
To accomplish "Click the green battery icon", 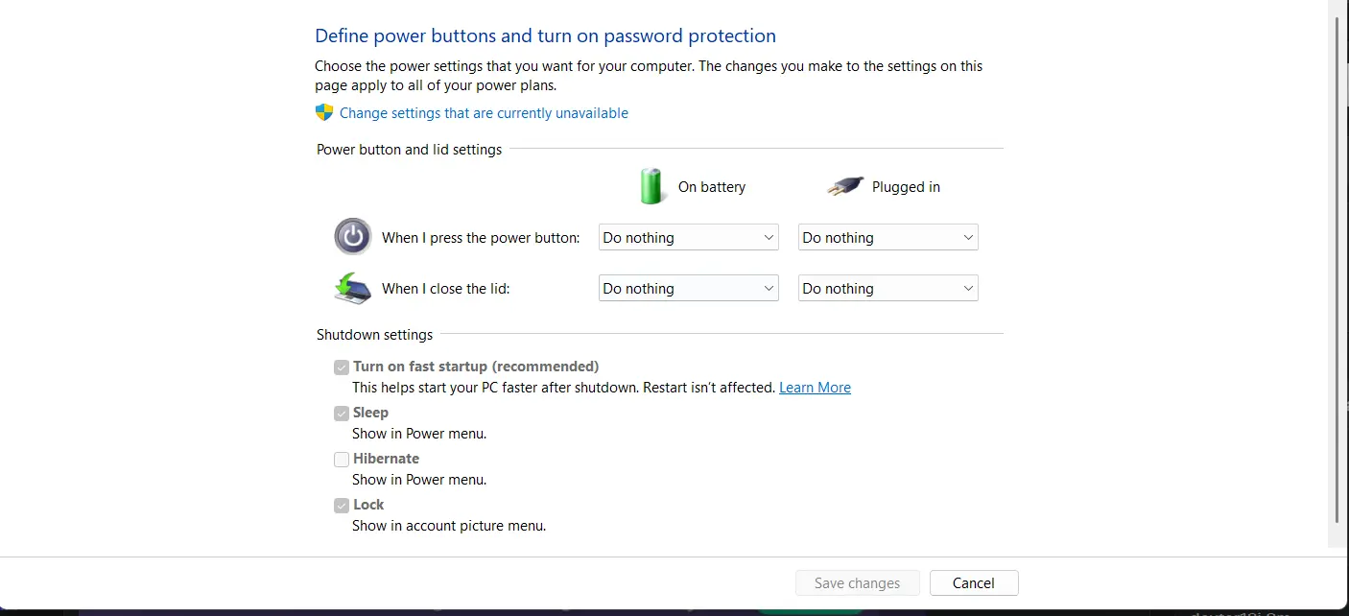I will point(652,186).
